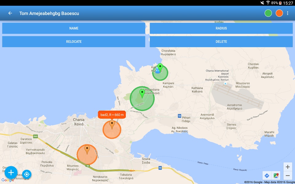The width and height of the screenshot is (295, 184).
Task: Tap the Kathiana map label
Action: pos(197,90)
